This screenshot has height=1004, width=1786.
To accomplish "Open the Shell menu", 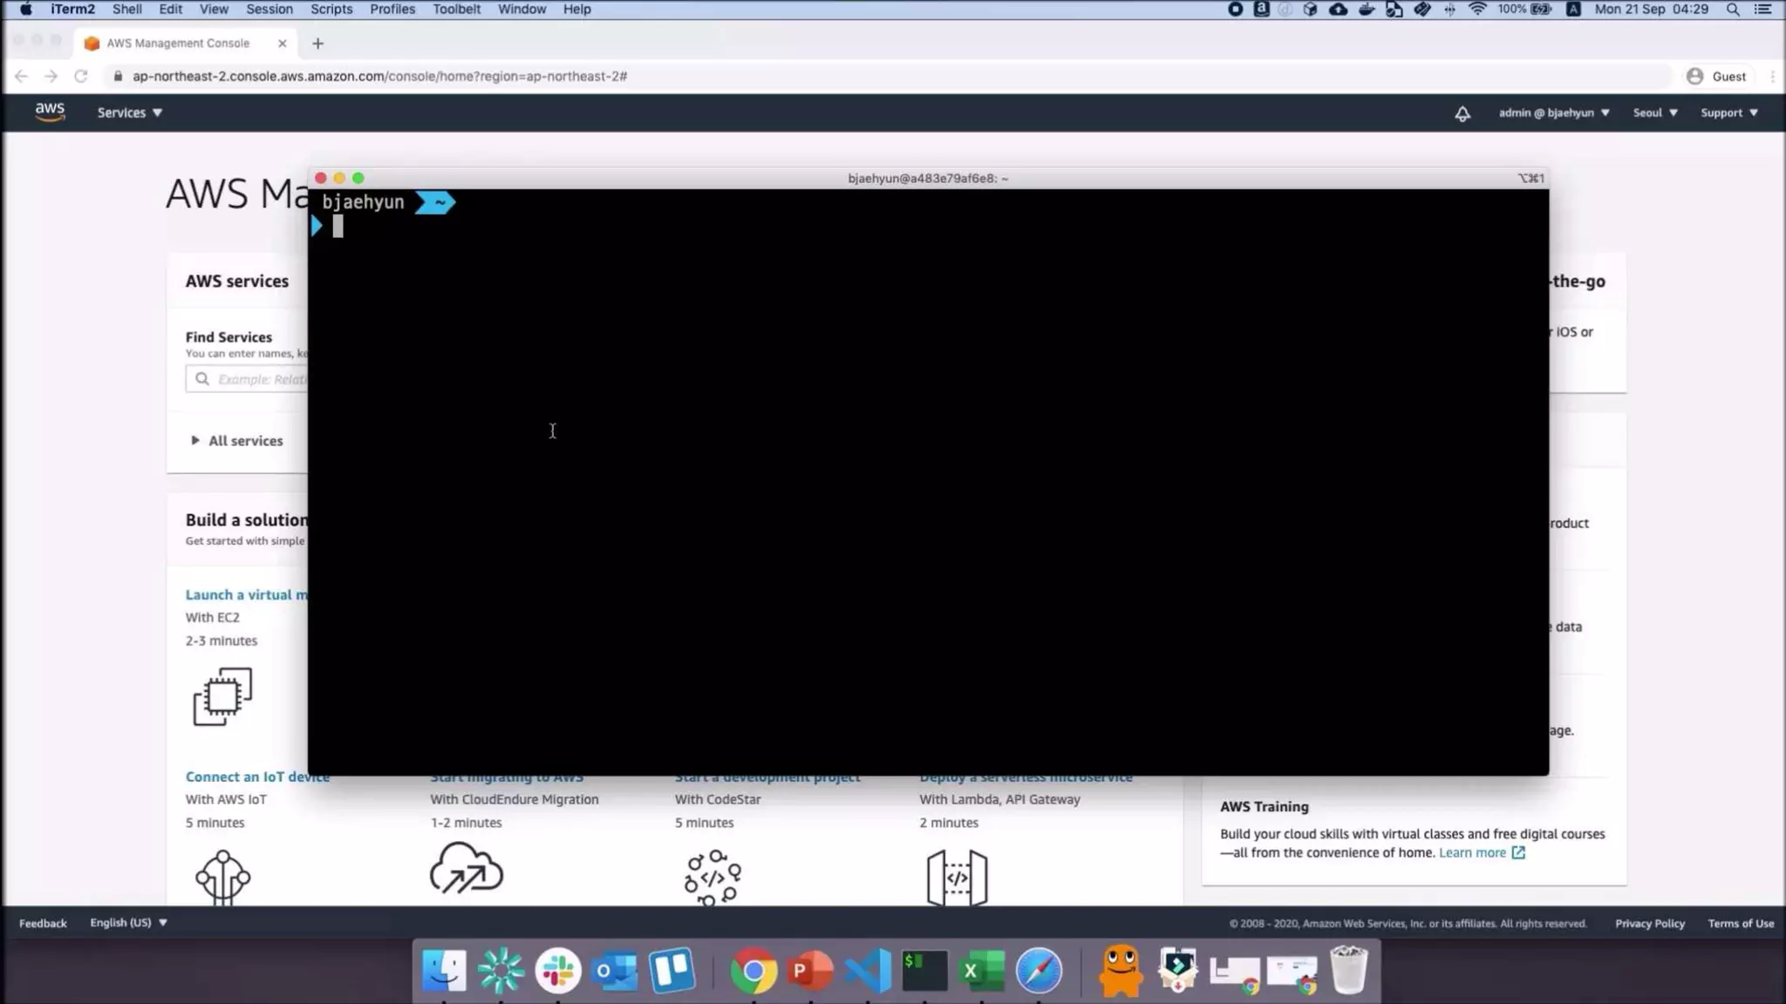I will (x=126, y=10).
